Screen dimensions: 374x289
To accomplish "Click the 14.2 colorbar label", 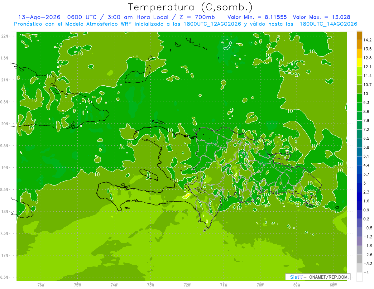I will tap(367, 40).
